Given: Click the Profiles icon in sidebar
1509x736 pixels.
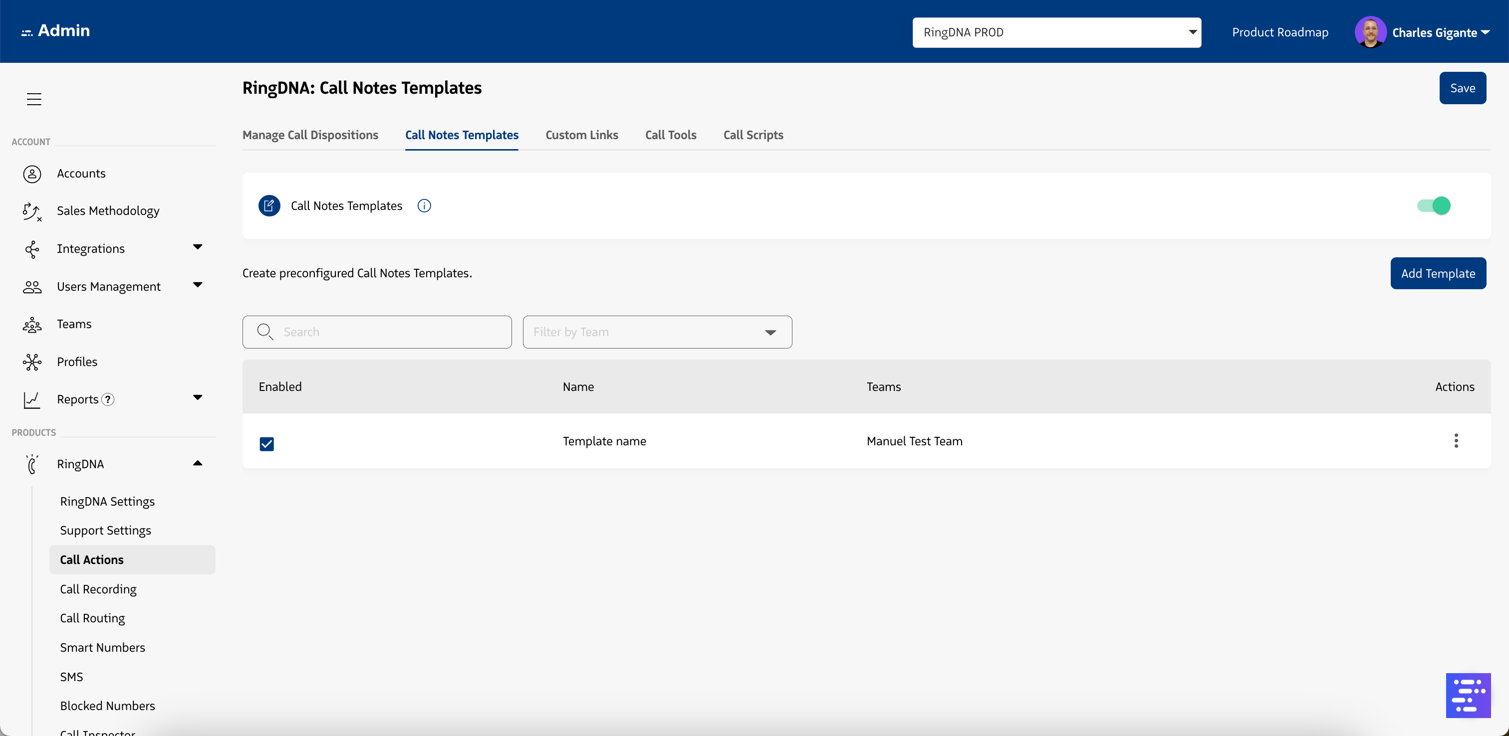Looking at the screenshot, I should (32, 363).
